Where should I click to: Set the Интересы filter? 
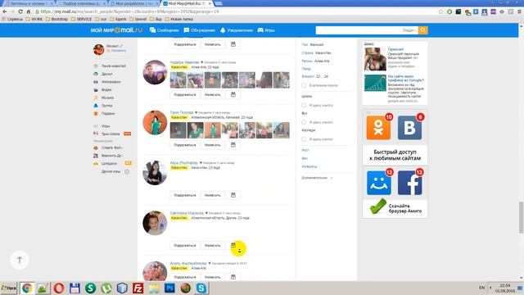tap(309, 166)
